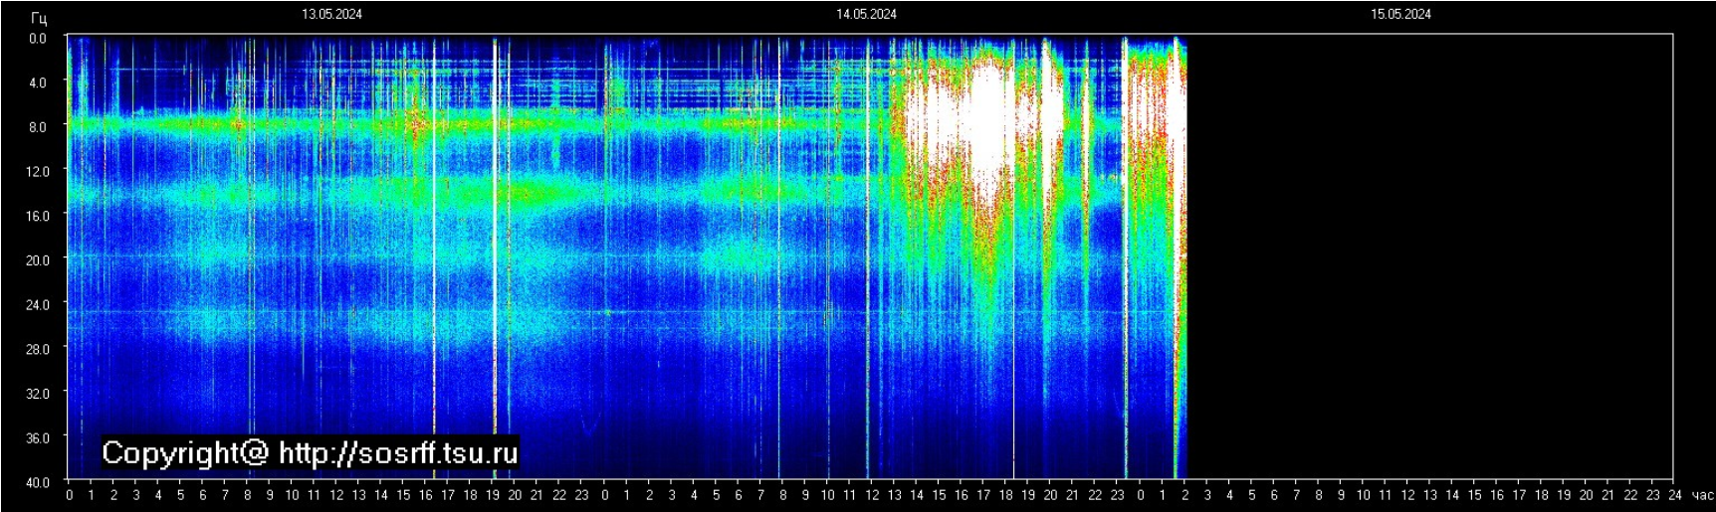Click the 15.05.2024 date label
The image size is (1716, 512).
(x=1400, y=14)
